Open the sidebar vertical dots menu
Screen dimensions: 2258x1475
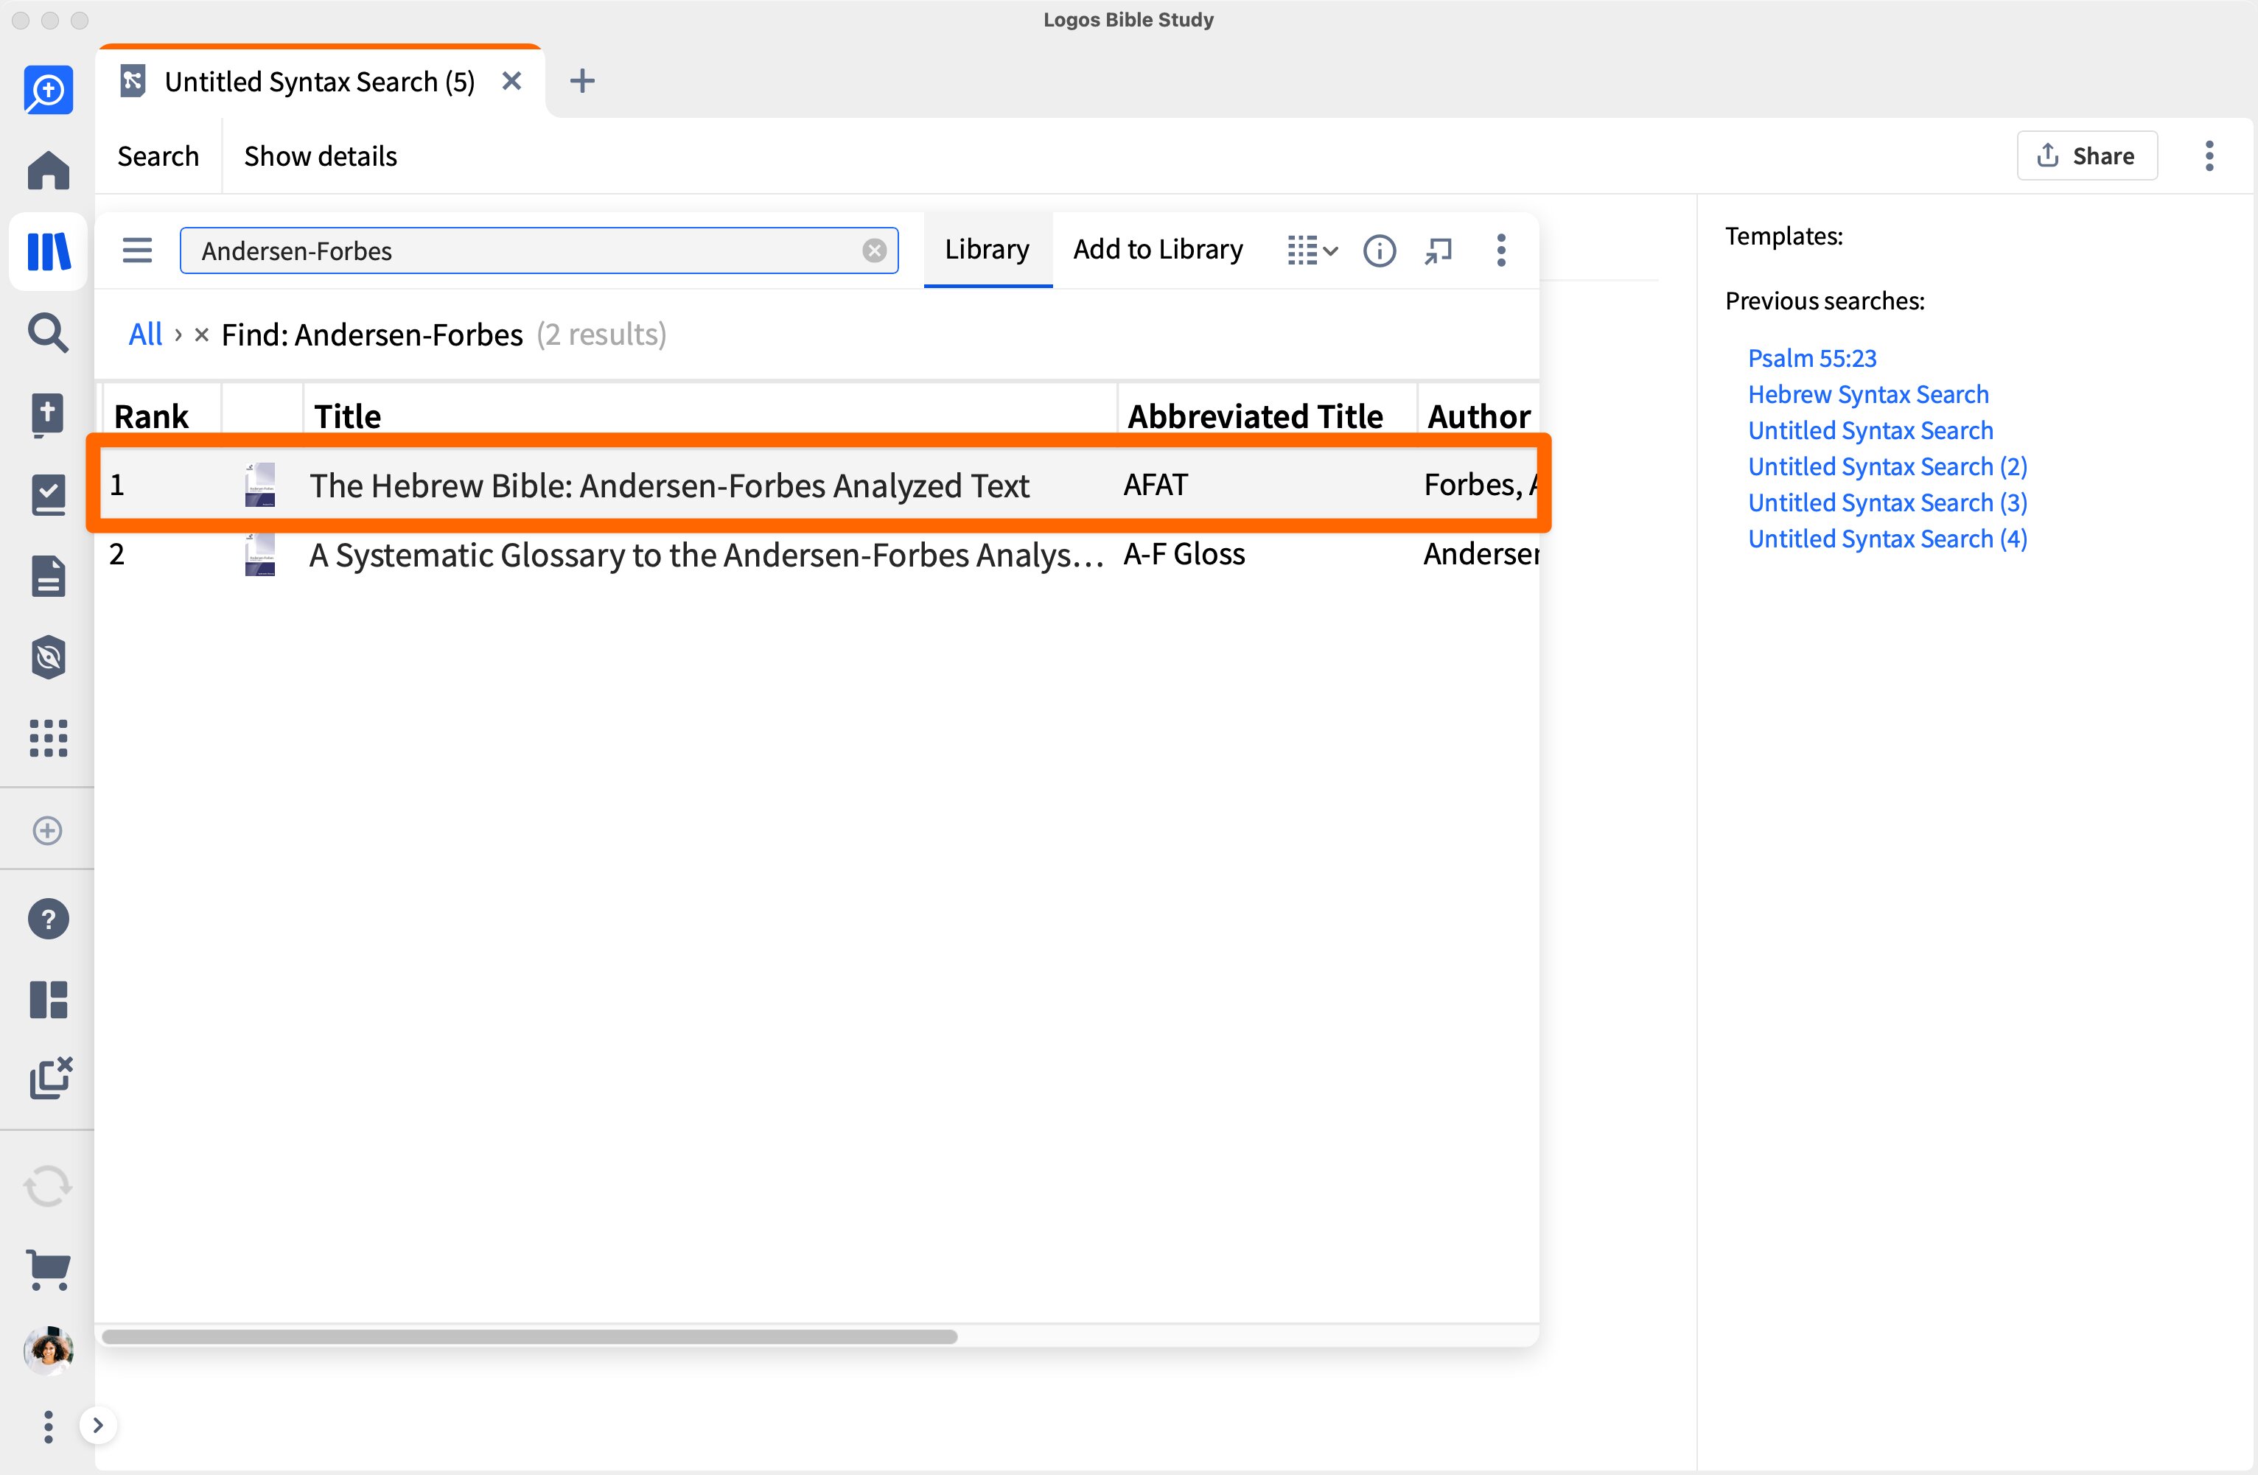click(49, 1426)
